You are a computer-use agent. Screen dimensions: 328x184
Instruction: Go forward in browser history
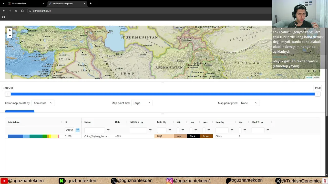coord(10,11)
